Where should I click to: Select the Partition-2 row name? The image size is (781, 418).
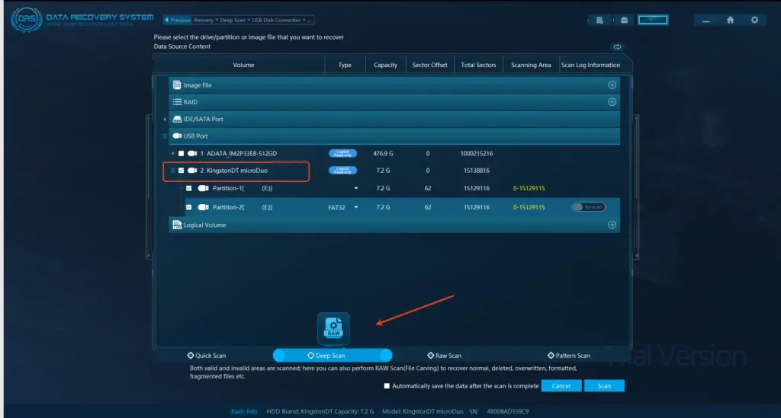coord(243,207)
